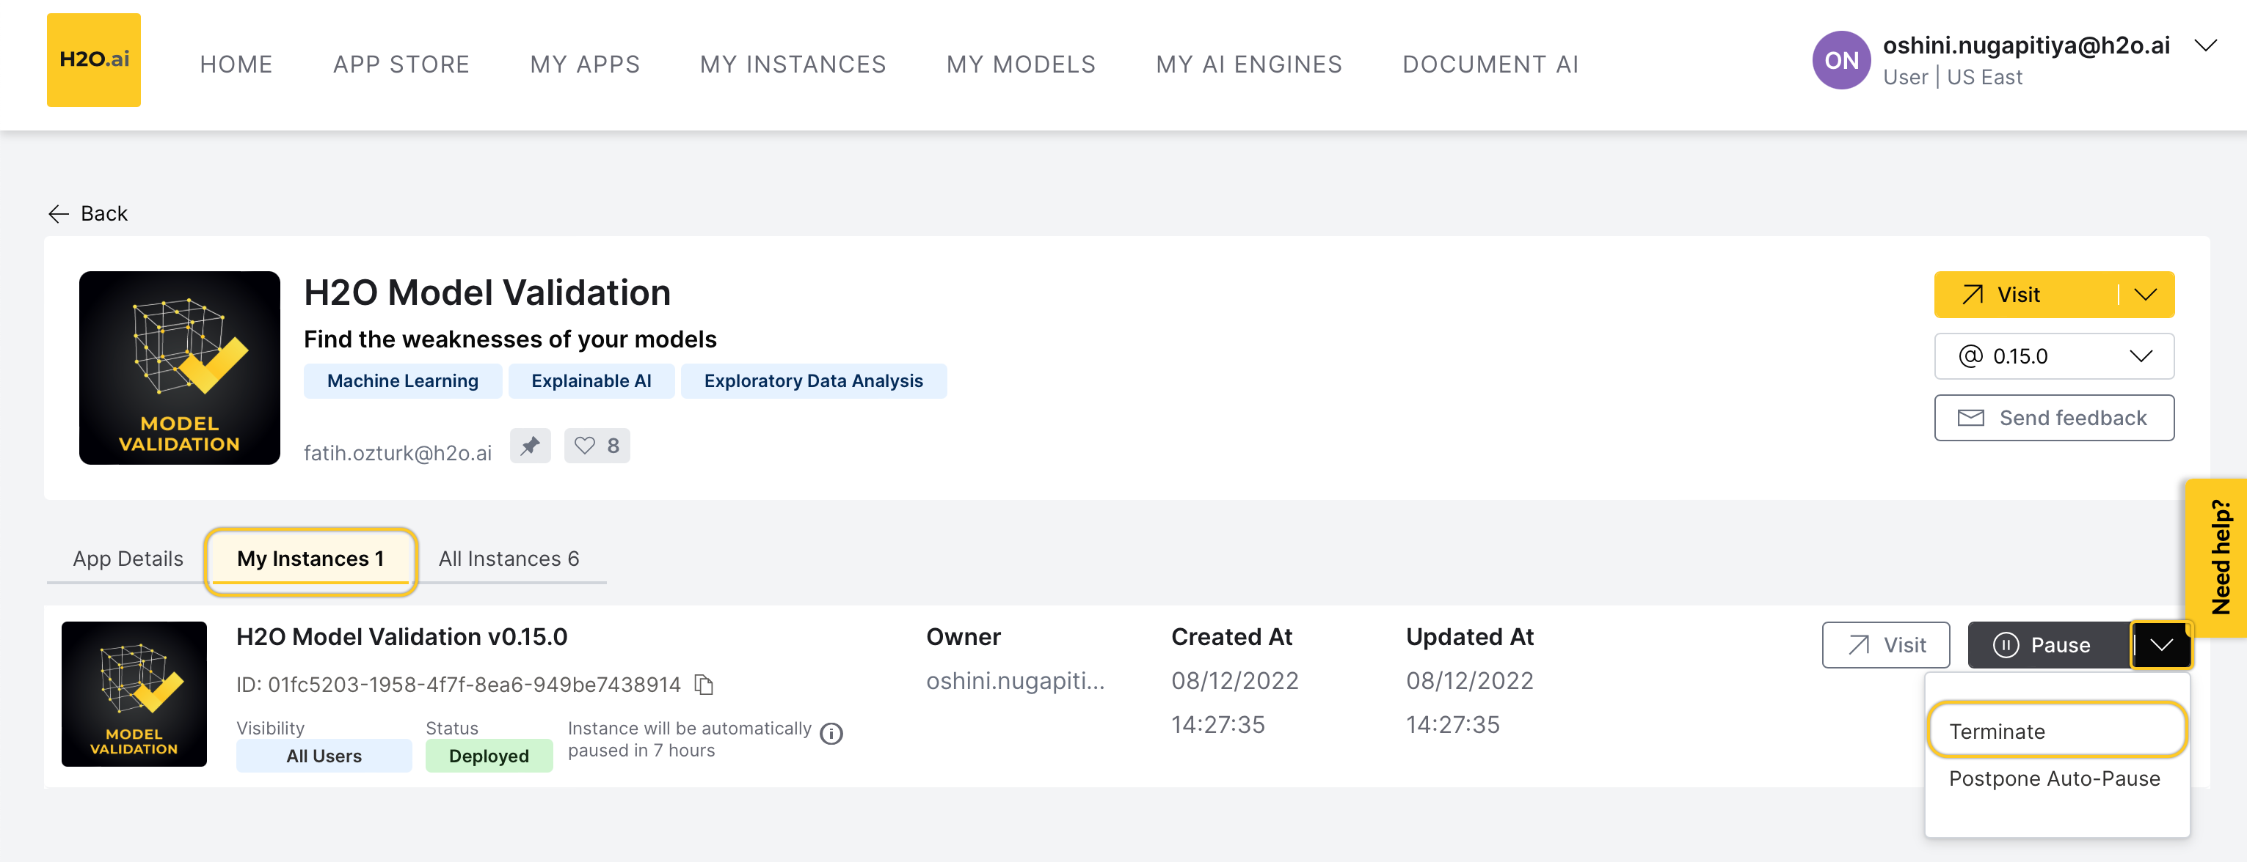The height and width of the screenshot is (862, 2247).
Task: Pin the H2O Model Validation app
Action: [530, 446]
